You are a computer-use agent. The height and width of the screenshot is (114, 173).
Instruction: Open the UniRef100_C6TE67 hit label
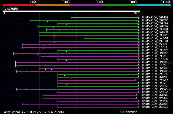155,27
